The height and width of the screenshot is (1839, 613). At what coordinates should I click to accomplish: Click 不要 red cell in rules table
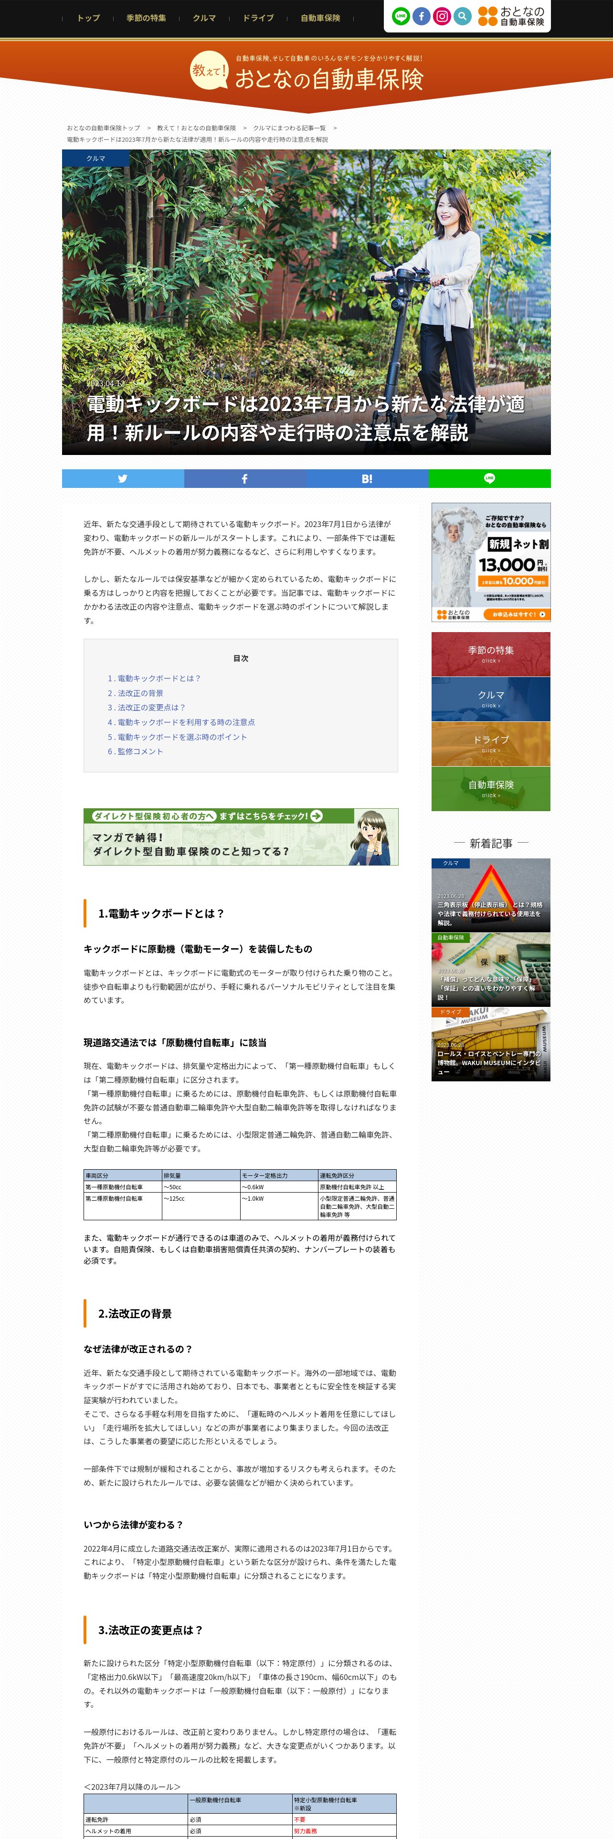tap(345, 1820)
